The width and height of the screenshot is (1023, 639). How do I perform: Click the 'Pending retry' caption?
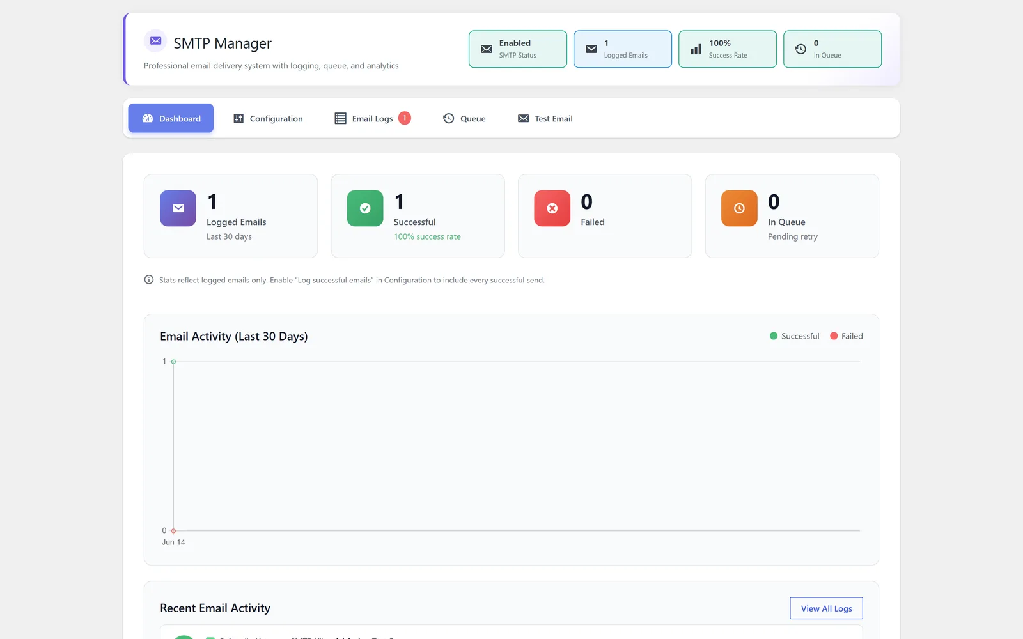[x=793, y=236]
